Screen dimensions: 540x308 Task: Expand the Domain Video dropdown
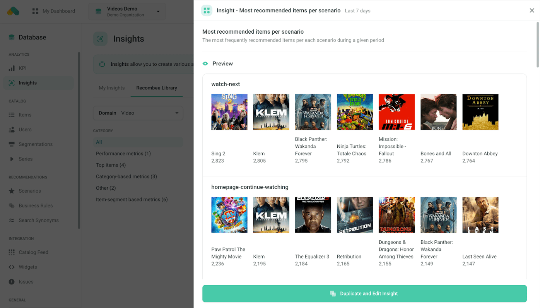click(138, 113)
